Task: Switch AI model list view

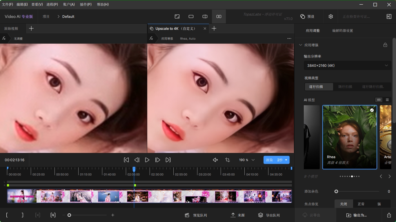Action: pos(387,100)
